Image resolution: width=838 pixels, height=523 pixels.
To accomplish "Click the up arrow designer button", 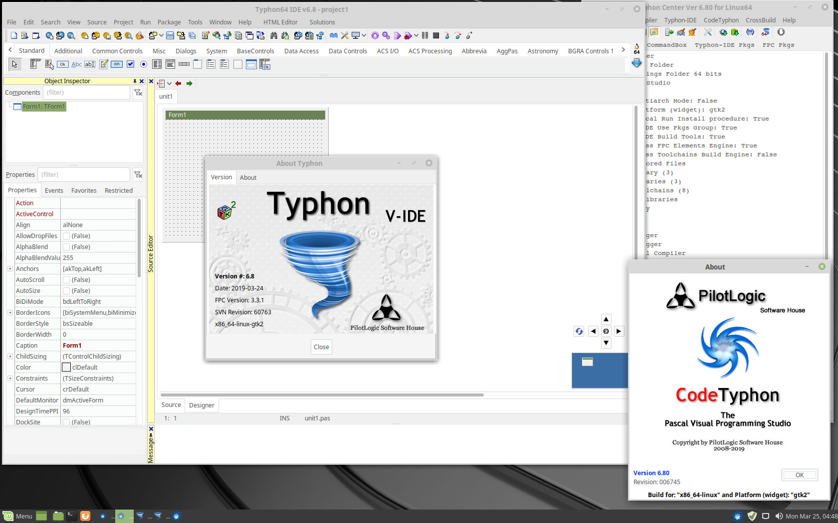I will (606, 319).
